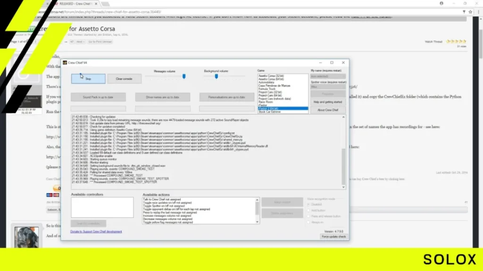Select Project Cars (network data) game
This screenshot has width=483, height=271.
[x=274, y=99]
